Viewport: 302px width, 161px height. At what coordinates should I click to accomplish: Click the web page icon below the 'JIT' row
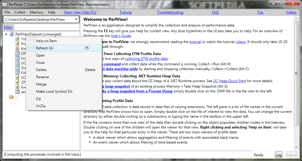[x=18, y=87]
